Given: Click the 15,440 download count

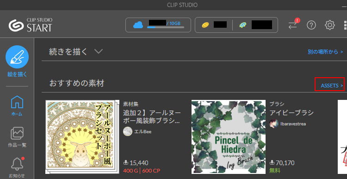Looking at the screenshot, I should [139, 163].
